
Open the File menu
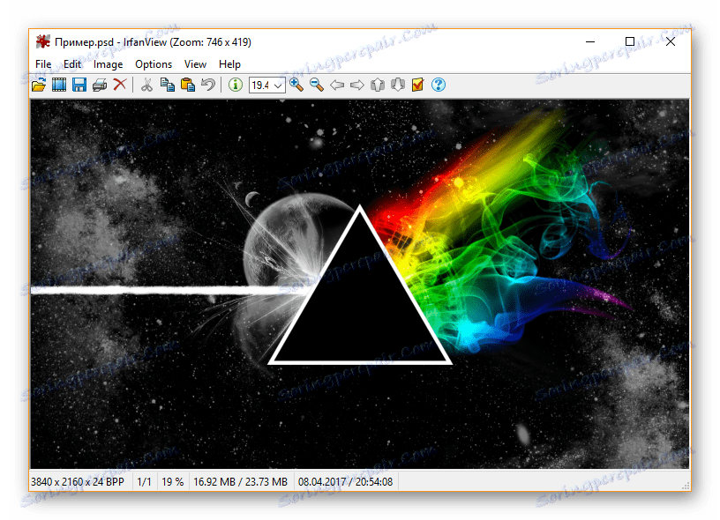click(x=43, y=64)
